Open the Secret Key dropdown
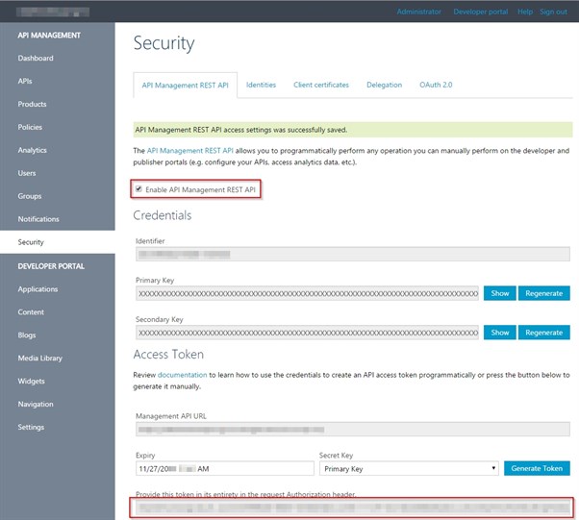Screen dimensions: 579x520 click(409, 468)
